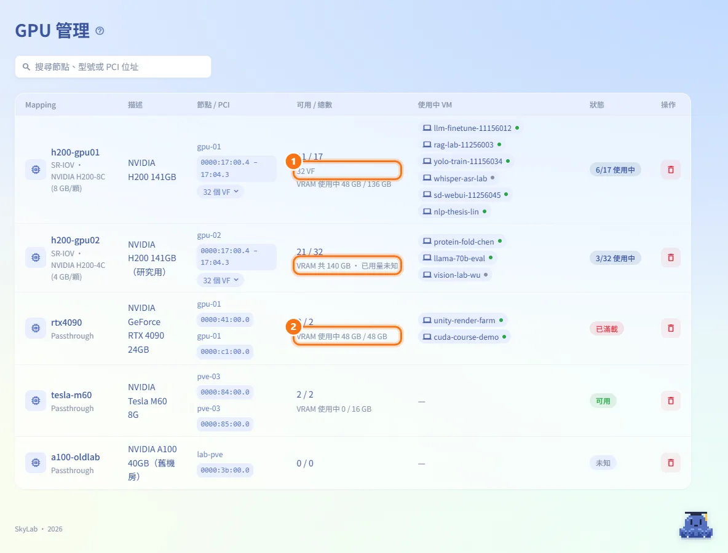Click the 使用中 VM column header
The height and width of the screenshot is (553, 728).
click(x=435, y=105)
